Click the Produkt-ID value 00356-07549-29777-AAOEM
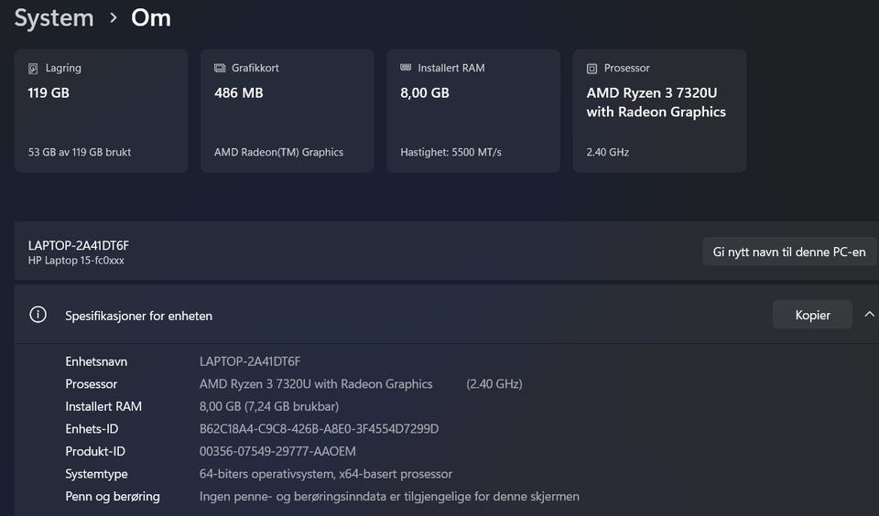The height and width of the screenshot is (516, 879). coord(277,452)
